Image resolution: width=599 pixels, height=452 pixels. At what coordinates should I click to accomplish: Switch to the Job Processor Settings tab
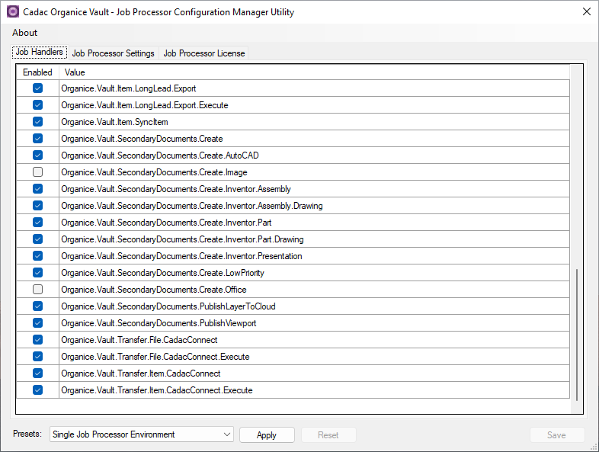click(x=113, y=53)
